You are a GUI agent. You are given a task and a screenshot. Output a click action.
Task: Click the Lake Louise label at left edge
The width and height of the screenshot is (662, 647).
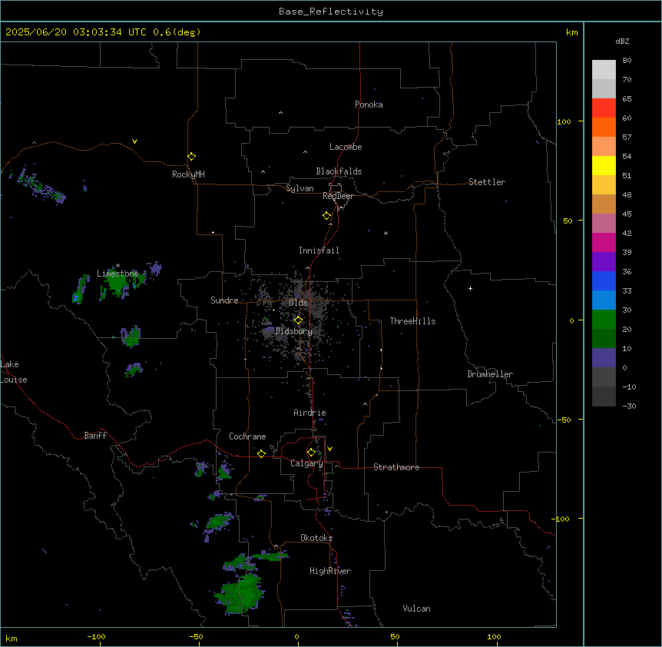click(x=14, y=372)
